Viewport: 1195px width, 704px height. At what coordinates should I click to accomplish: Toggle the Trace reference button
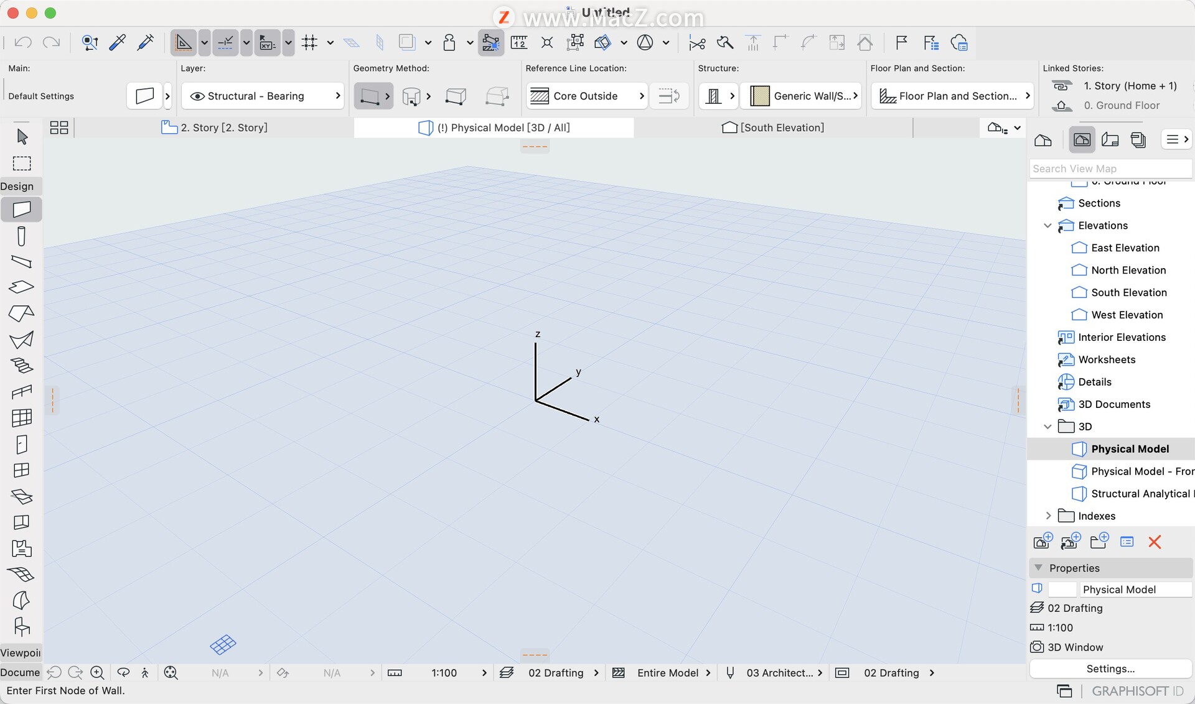click(407, 42)
